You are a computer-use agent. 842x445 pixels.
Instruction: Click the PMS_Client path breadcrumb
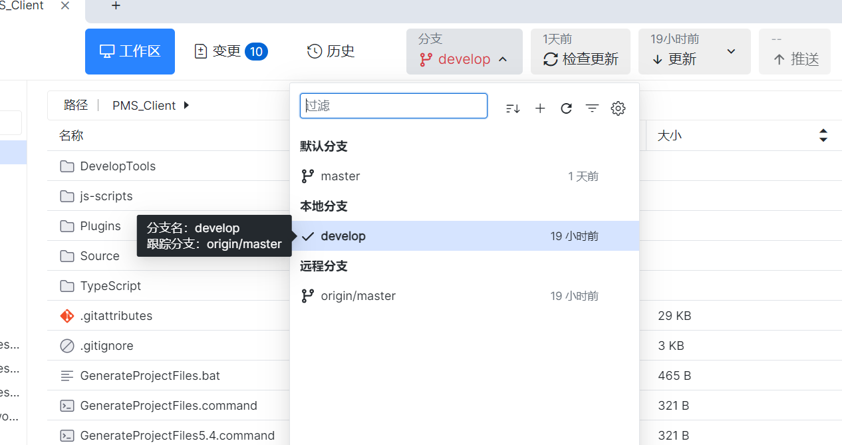point(144,105)
